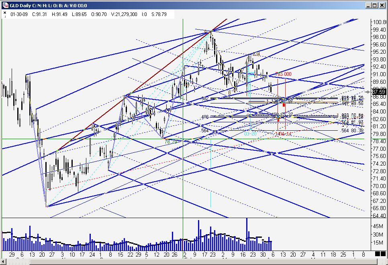Image resolution: width=388 pixels, height=265 pixels.
Task: Close the GLD Daily chart window
Action: 382,6
